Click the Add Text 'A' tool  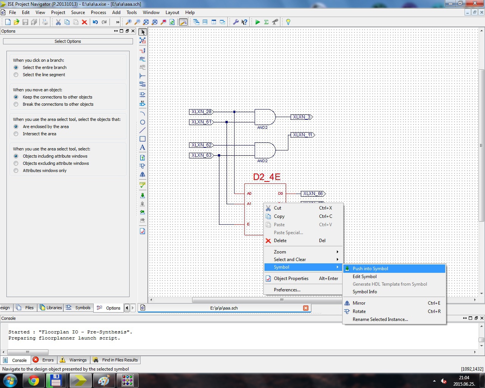tap(142, 147)
